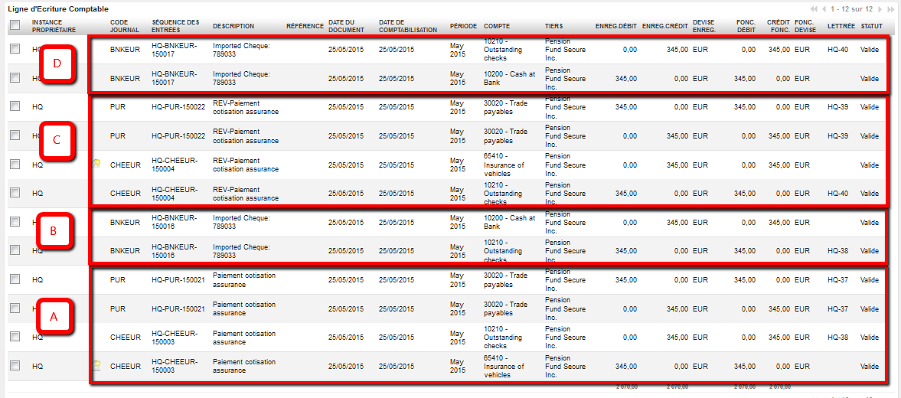Jump to the last page of results
This screenshot has width=901, height=398.
coord(890,9)
